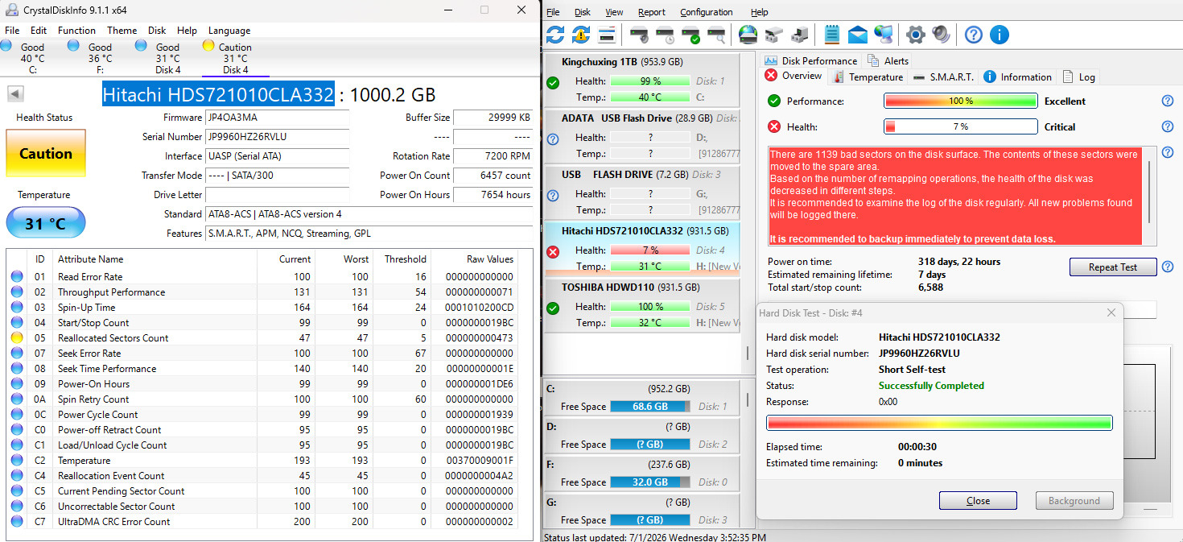Click the envelope e-mail icon in the toolbar

point(858,35)
